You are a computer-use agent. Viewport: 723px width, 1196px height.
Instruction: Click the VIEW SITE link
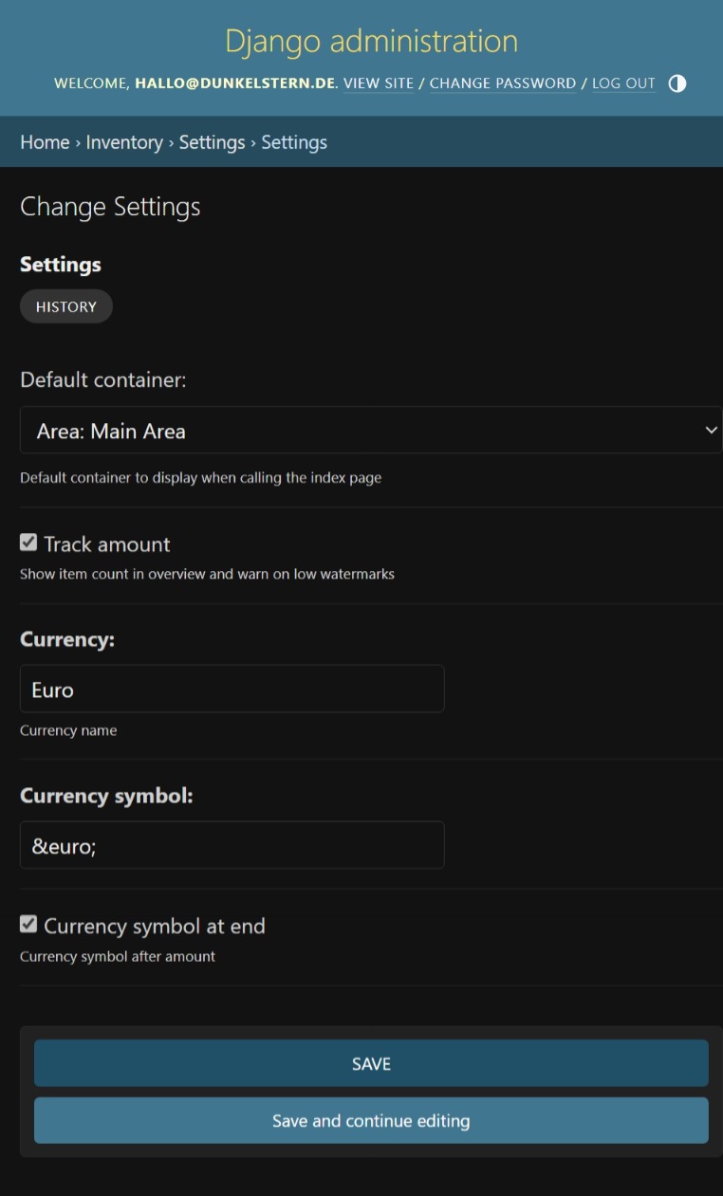[x=379, y=83]
